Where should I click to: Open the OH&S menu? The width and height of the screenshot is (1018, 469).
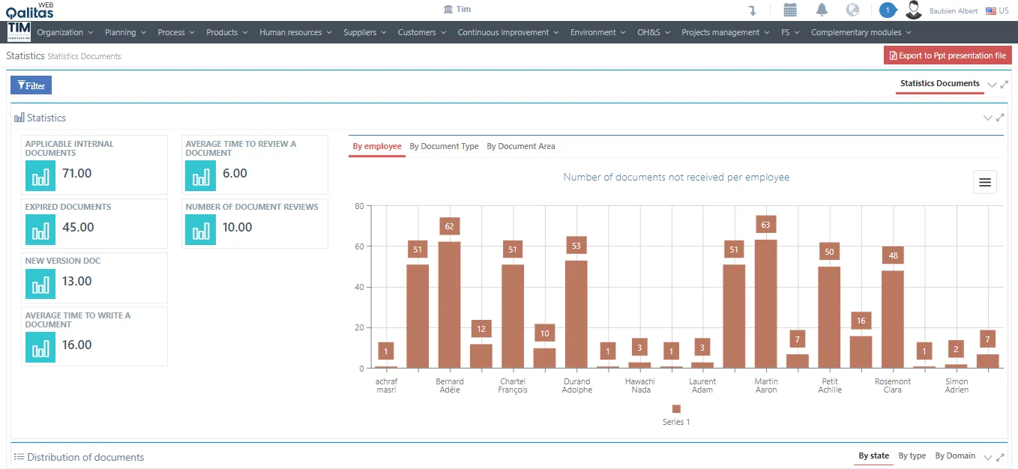point(654,32)
